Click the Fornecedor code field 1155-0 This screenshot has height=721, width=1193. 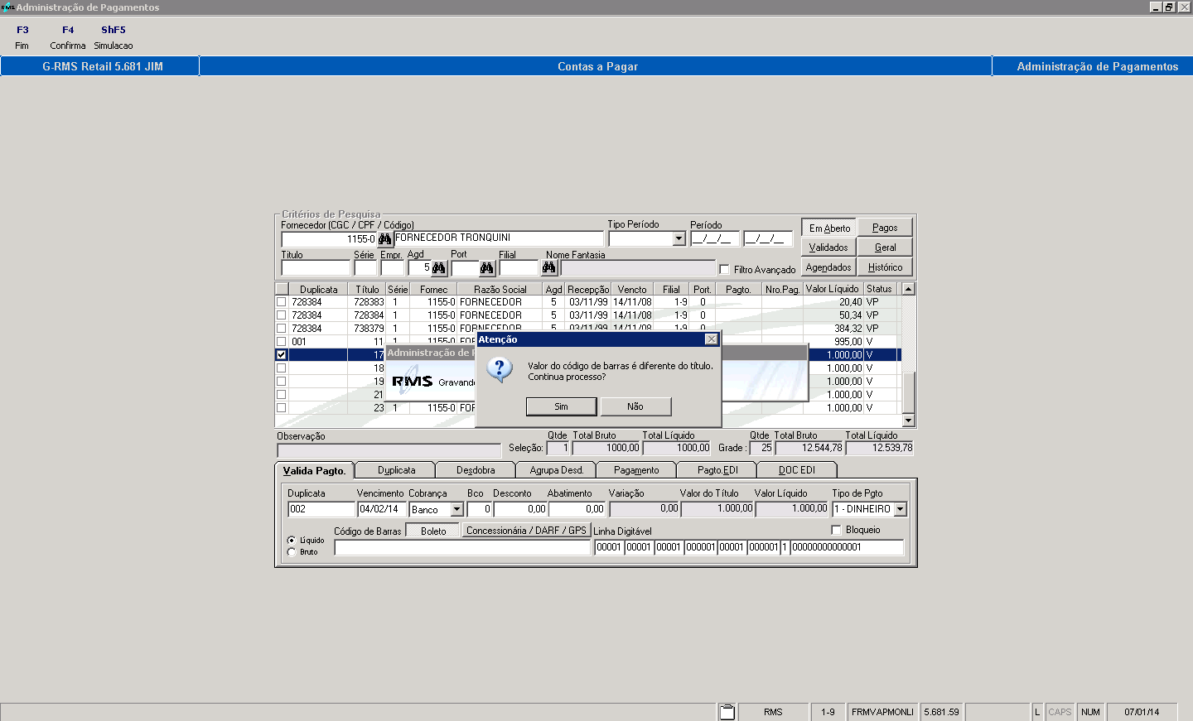[329, 239]
